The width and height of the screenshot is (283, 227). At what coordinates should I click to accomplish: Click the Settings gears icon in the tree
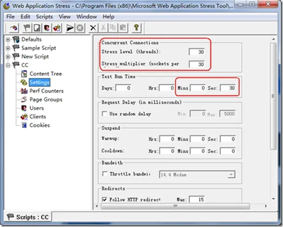(x=24, y=82)
